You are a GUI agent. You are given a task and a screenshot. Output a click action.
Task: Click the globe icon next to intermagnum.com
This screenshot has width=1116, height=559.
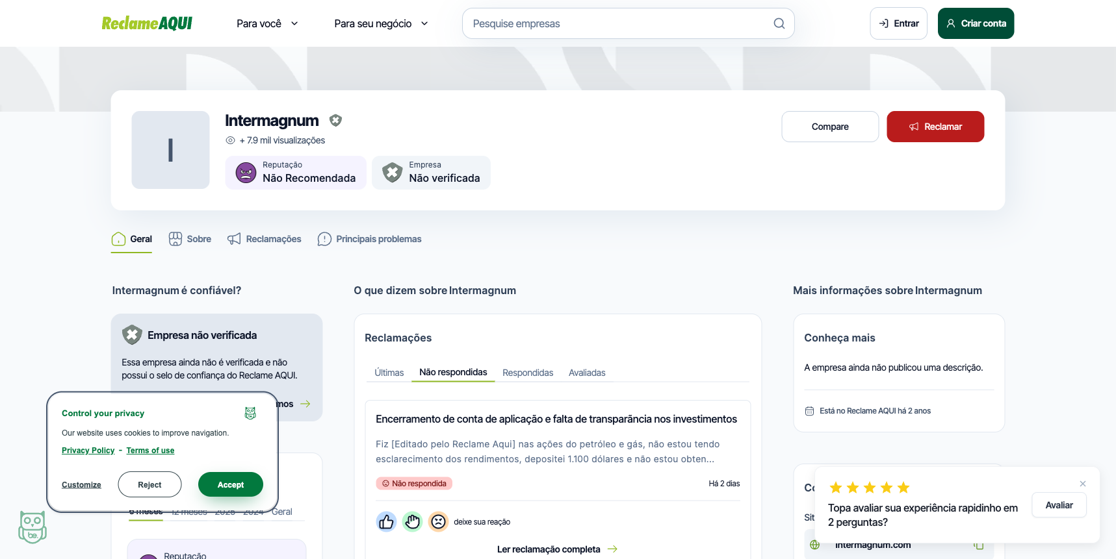pyautogui.click(x=814, y=545)
